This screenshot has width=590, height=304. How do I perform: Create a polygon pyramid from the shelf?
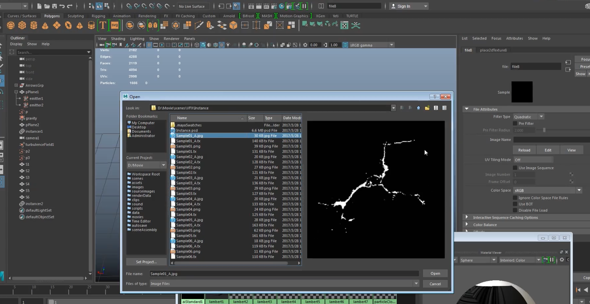[x=80, y=25]
